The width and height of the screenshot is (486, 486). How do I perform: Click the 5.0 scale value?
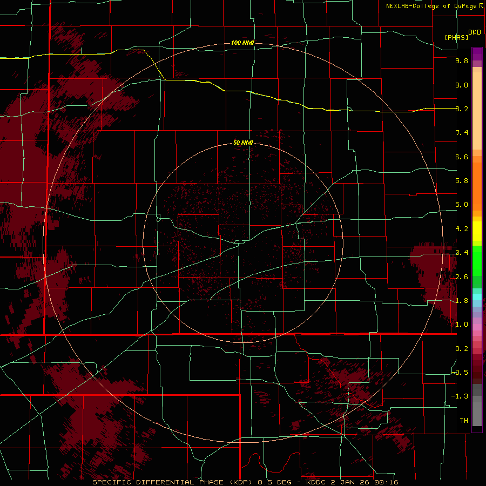[x=462, y=205]
